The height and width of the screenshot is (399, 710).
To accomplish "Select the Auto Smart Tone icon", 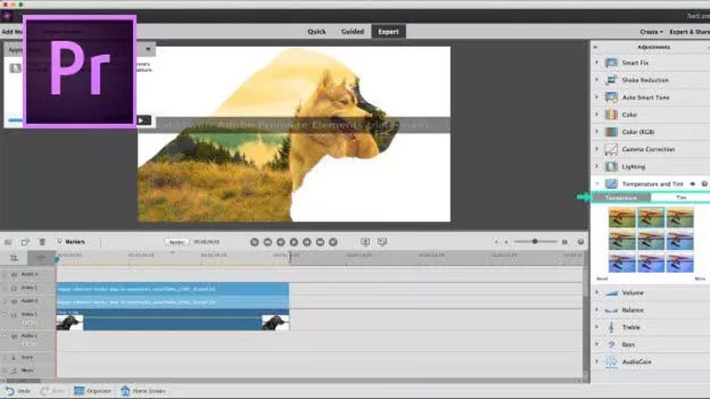I will (611, 98).
